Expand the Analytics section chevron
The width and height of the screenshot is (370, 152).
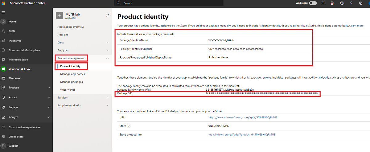[x=107, y=50]
